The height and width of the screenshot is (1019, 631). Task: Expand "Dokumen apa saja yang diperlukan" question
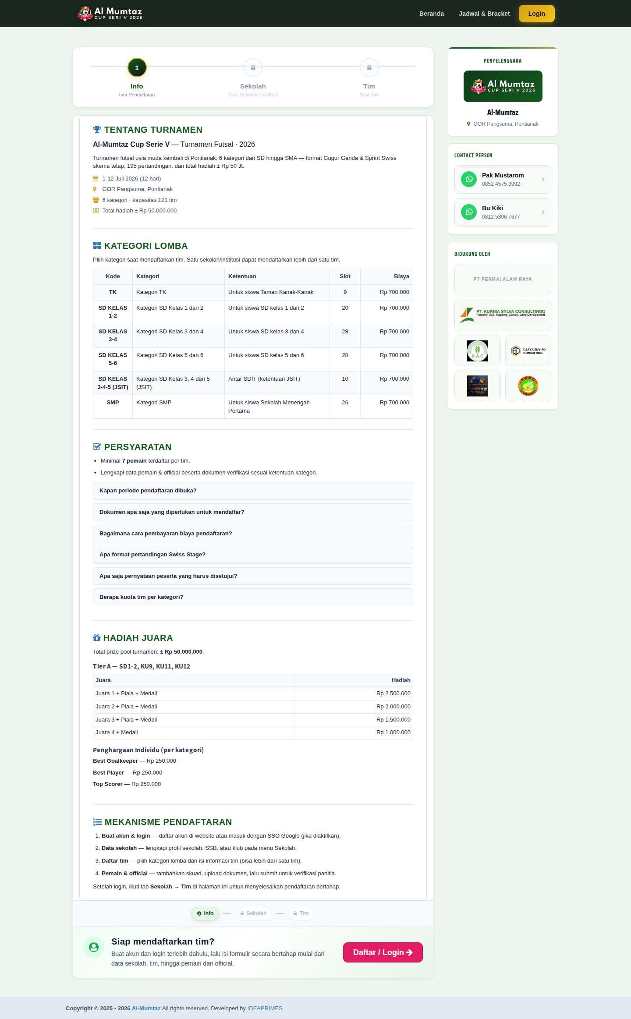pos(253,512)
